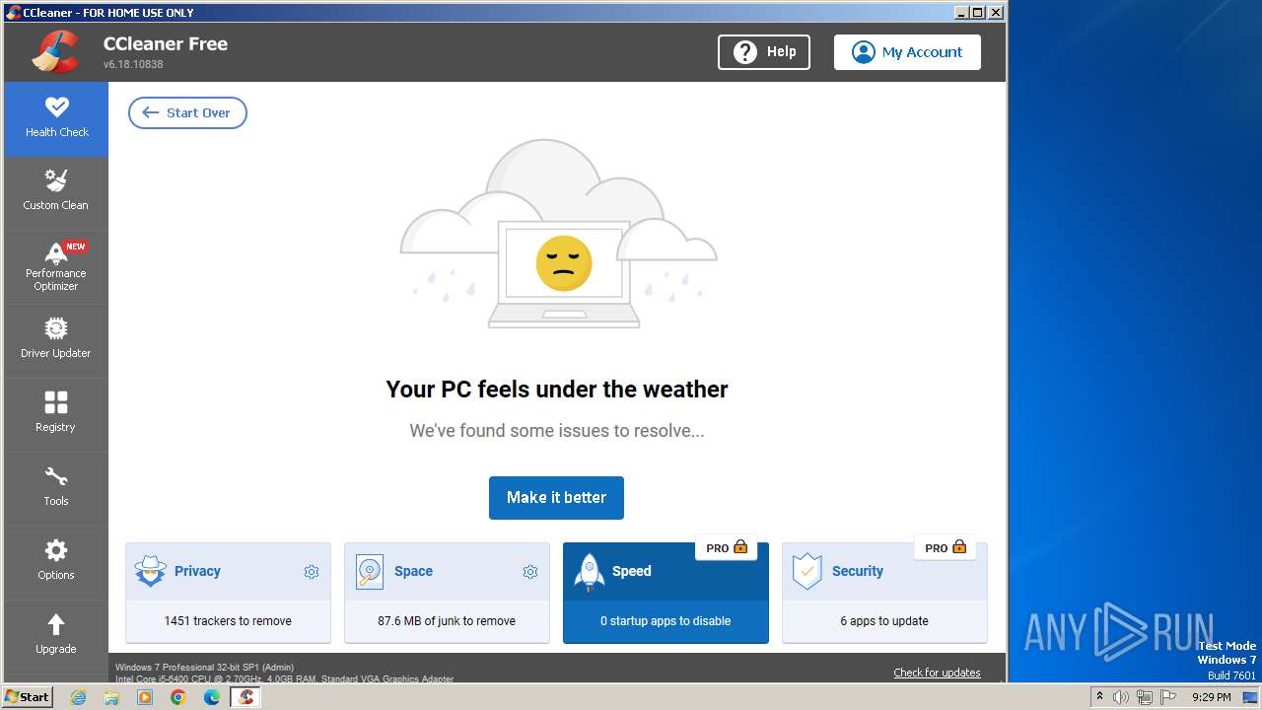The width and height of the screenshot is (1262, 710).
Task: Click the 'Your PC feels under the weather' heading
Action: [557, 390]
